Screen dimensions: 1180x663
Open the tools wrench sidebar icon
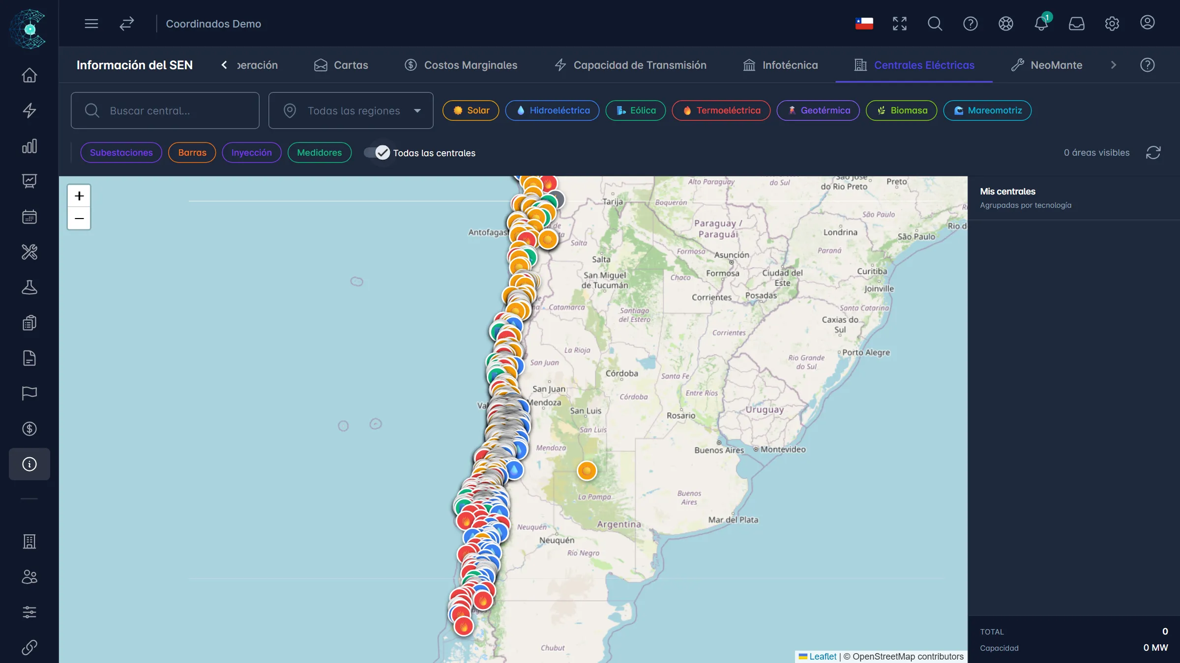[x=29, y=252]
